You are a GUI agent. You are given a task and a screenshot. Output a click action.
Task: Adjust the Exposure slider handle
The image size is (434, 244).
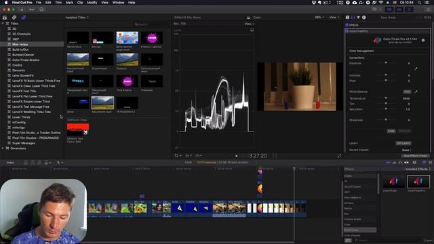tap(386, 63)
